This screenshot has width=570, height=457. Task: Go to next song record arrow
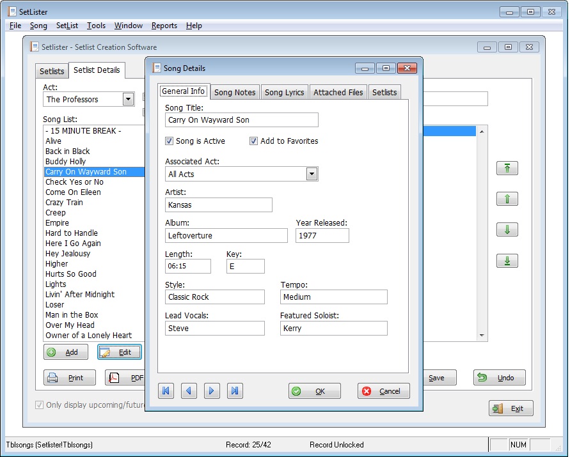click(x=212, y=391)
